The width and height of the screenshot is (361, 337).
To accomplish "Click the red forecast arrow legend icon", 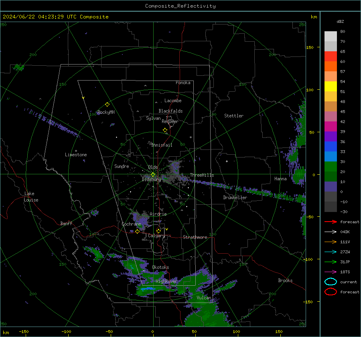I will tap(331, 222).
